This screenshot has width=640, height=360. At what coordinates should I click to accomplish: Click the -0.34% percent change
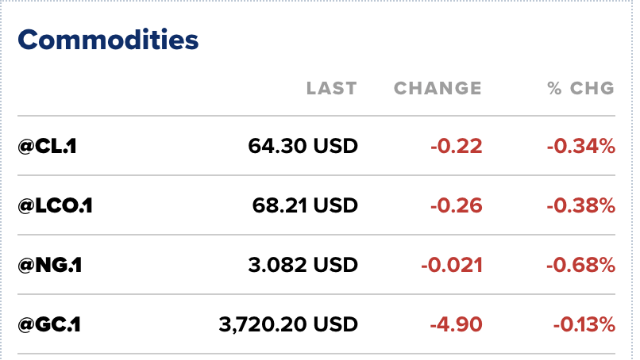pyautogui.click(x=580, y=146)
